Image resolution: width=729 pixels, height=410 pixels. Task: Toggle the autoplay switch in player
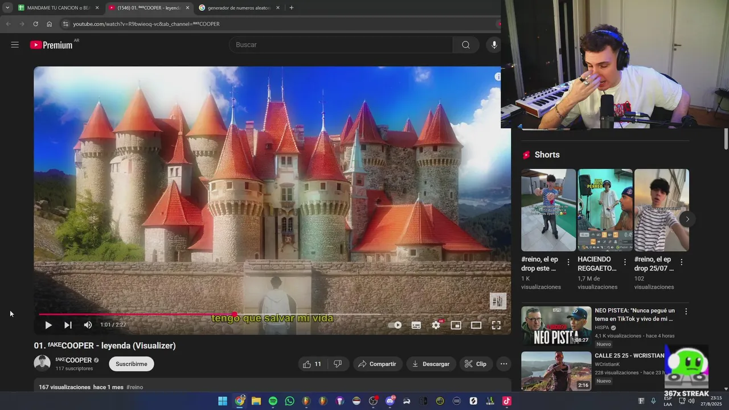[x=395, y=325]
